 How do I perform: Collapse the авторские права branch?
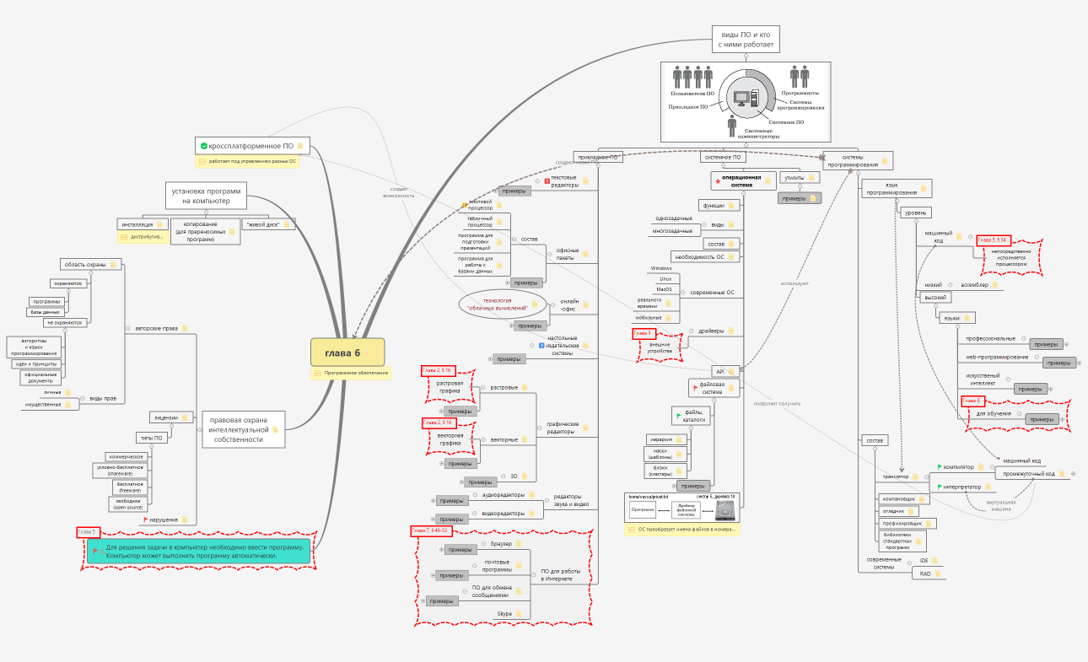coord(126,328)
